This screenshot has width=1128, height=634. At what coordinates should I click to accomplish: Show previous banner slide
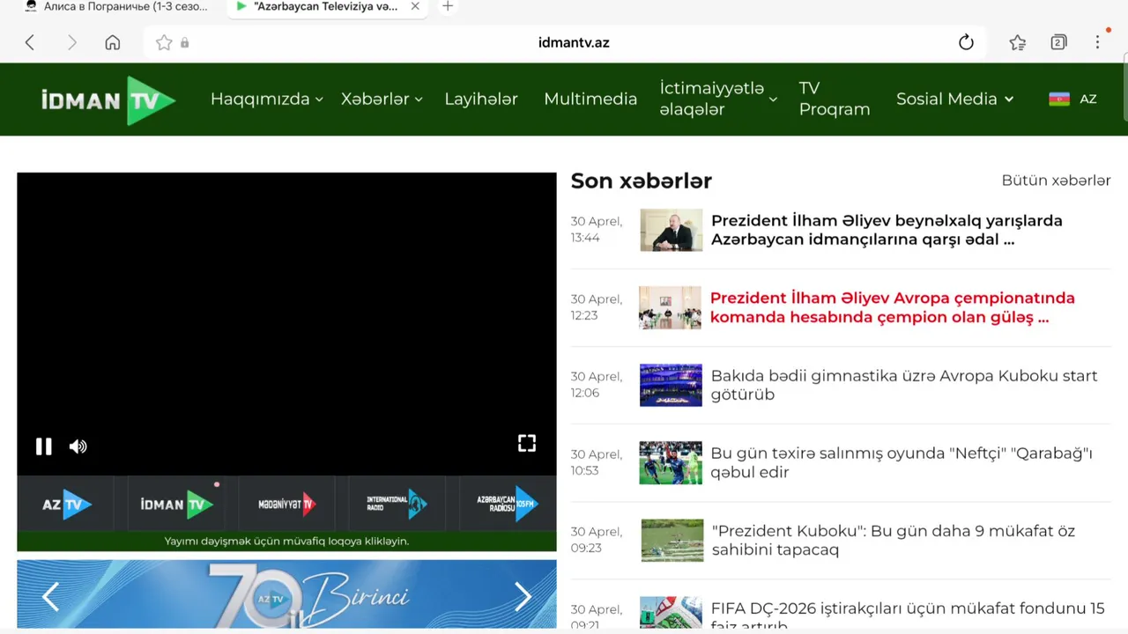[50, 597]
